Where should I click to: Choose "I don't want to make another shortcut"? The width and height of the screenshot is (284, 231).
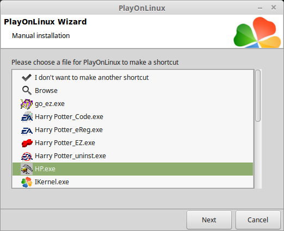(133, 78)
